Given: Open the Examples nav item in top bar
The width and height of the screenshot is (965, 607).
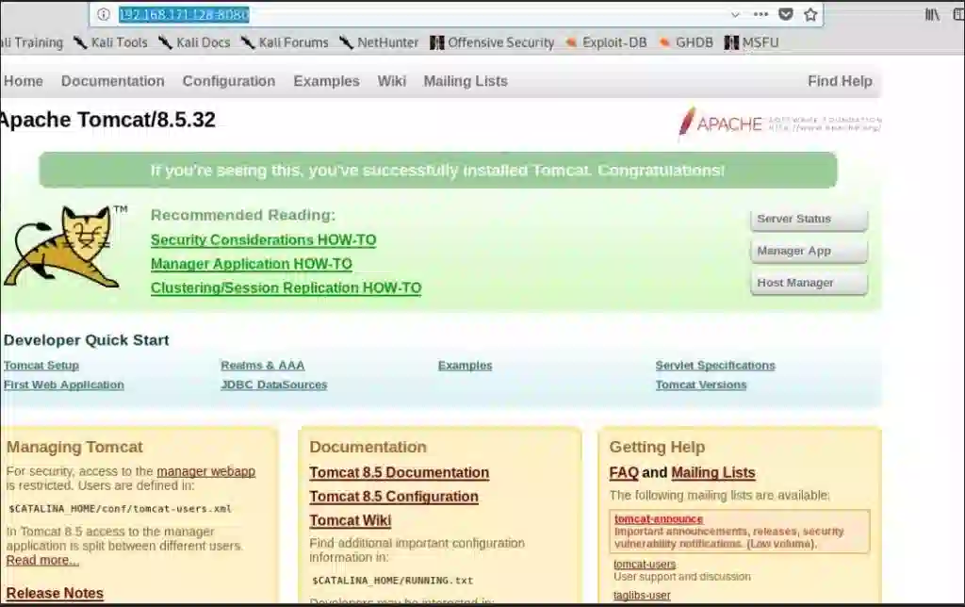Looking at the screenshot, I should tap(326, 81).
